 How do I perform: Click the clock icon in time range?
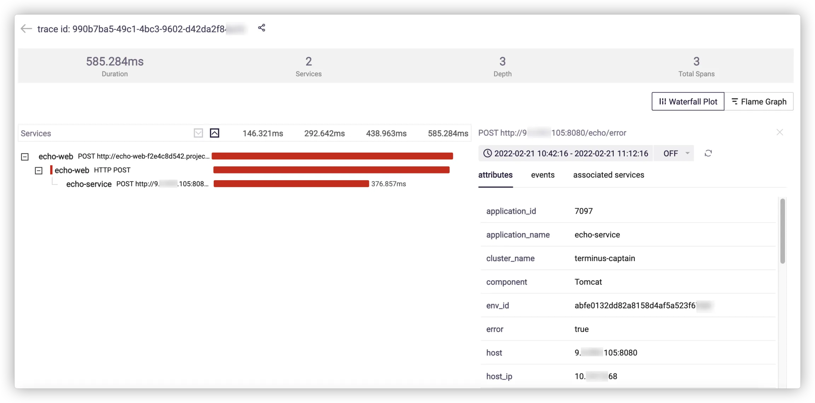click(x=487, y=153)
